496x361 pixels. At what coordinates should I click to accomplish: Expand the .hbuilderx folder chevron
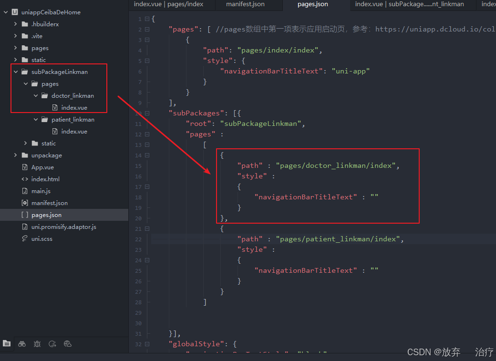15,24
